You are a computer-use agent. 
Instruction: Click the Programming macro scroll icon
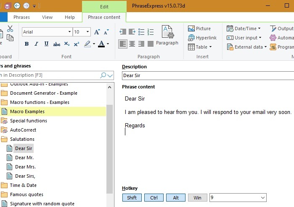(x=273, y=47)
